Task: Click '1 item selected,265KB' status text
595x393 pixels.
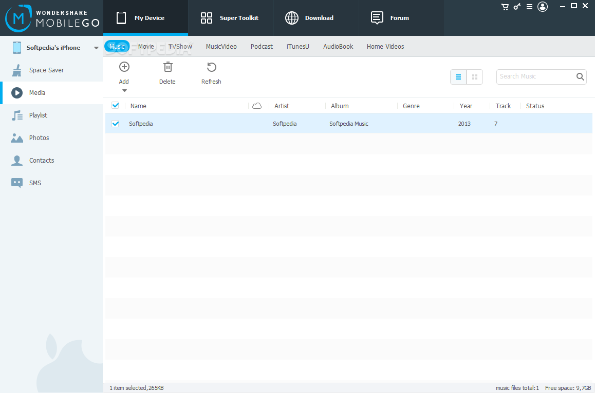Action: coord(137,388)
